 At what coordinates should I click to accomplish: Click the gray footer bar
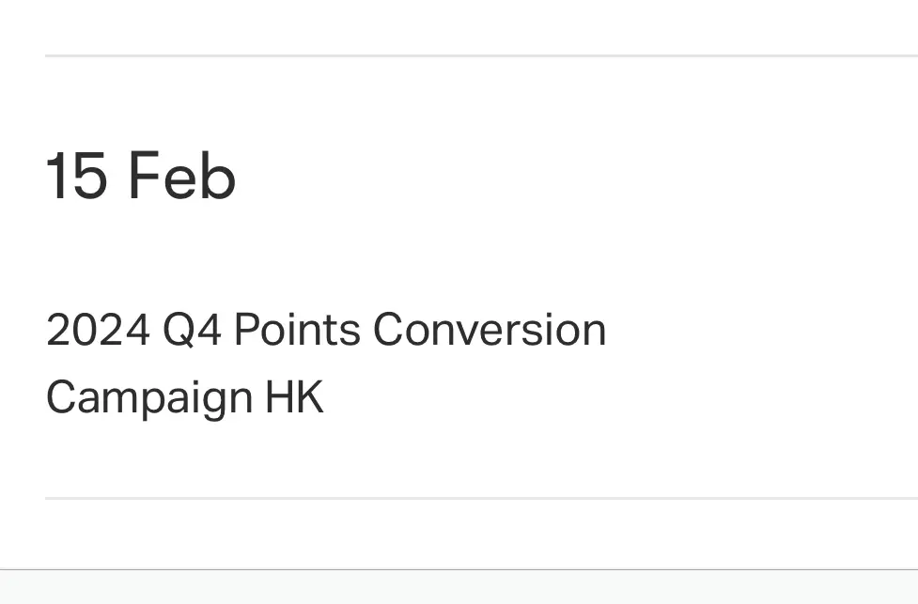click(x=459, y=587)
